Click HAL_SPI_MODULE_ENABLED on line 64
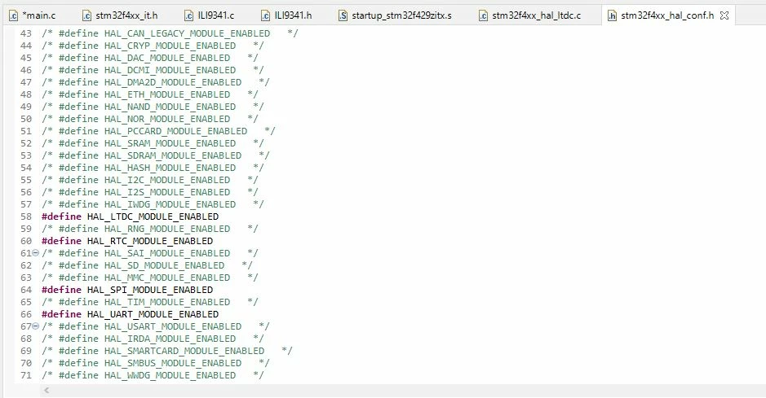Screen dimensions: 766x398 [x=150, y=290]
